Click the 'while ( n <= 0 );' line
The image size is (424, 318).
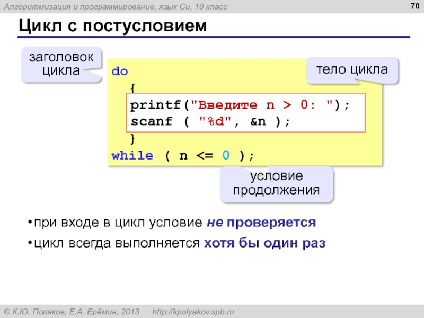(x=183, y=156)
